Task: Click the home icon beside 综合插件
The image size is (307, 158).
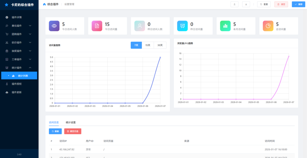Action: [x=45, y=4]
